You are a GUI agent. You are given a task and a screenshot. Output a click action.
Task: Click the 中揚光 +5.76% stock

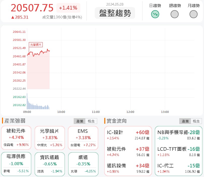(x=50, y=145)
